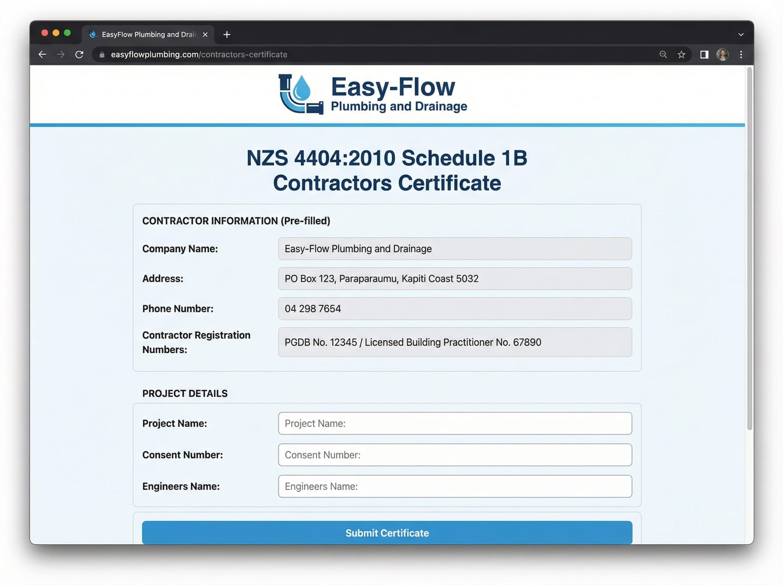Image resolution: width=783 pixels, height=585 pixels.
Task: Select the Consent Number input field
Action: pyautogui.click(x=455, y=455)
